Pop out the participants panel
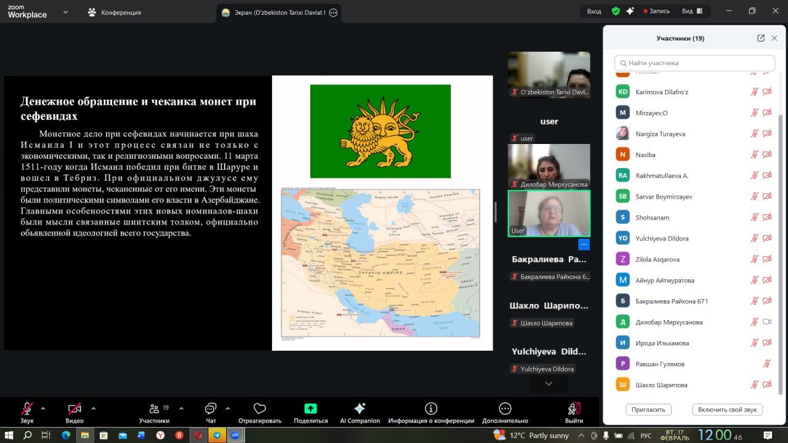 point(761,38)
